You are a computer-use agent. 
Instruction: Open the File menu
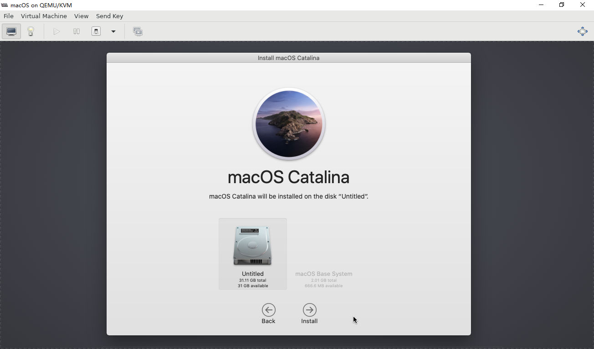8,16
